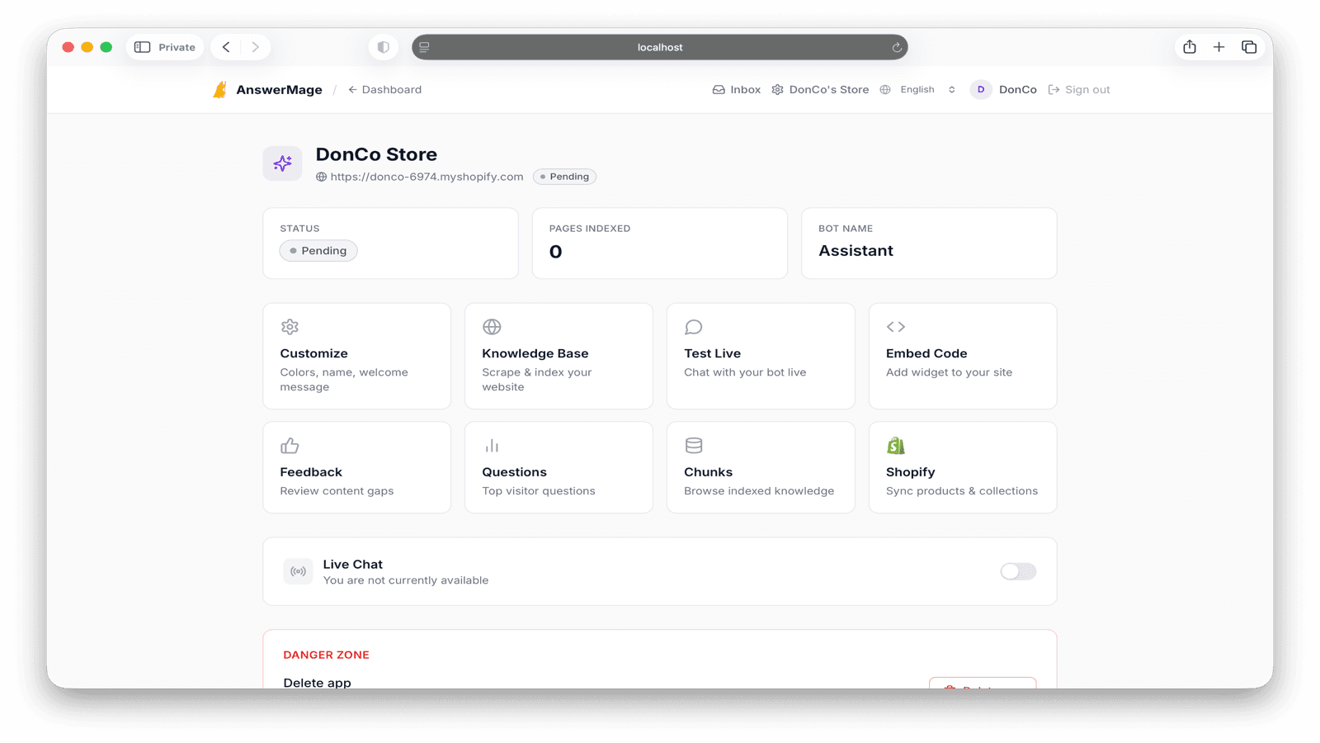Open the Shopify card title
This screenshot has height=743, width=1320.
(911, 472)
